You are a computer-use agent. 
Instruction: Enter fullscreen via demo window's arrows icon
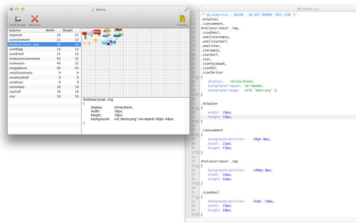coord(186,9)
